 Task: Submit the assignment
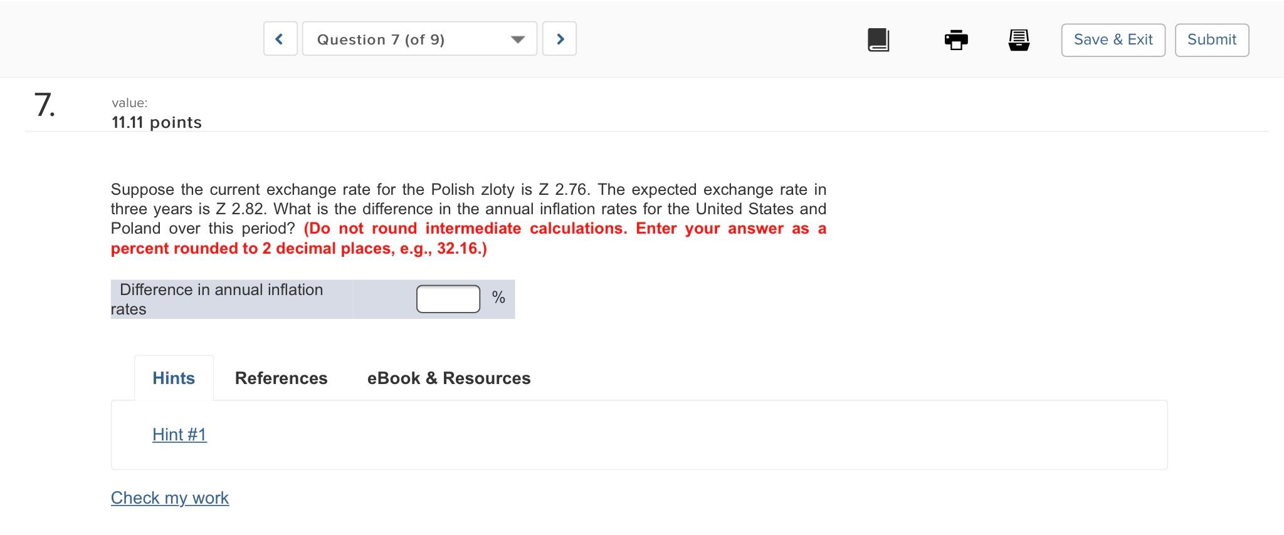pyautogui.click(x=1211, y=39)
